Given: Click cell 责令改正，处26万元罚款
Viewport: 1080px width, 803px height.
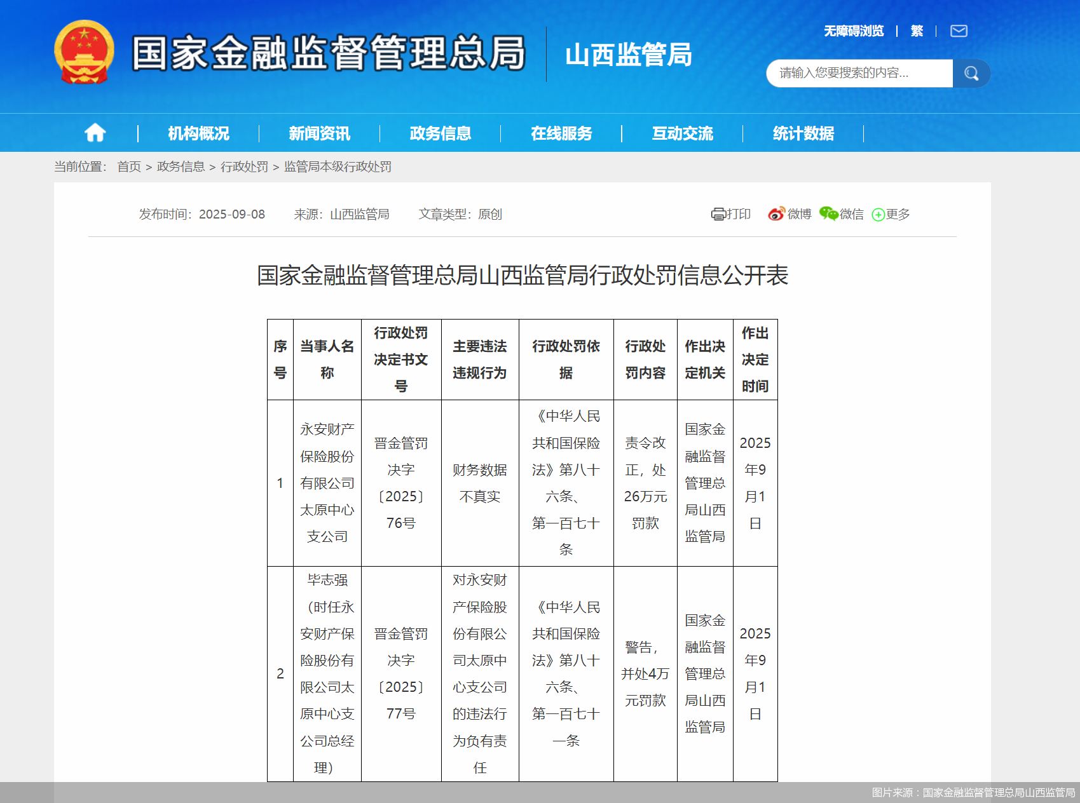Looking at the screenshot, I should tap(645, 483).
